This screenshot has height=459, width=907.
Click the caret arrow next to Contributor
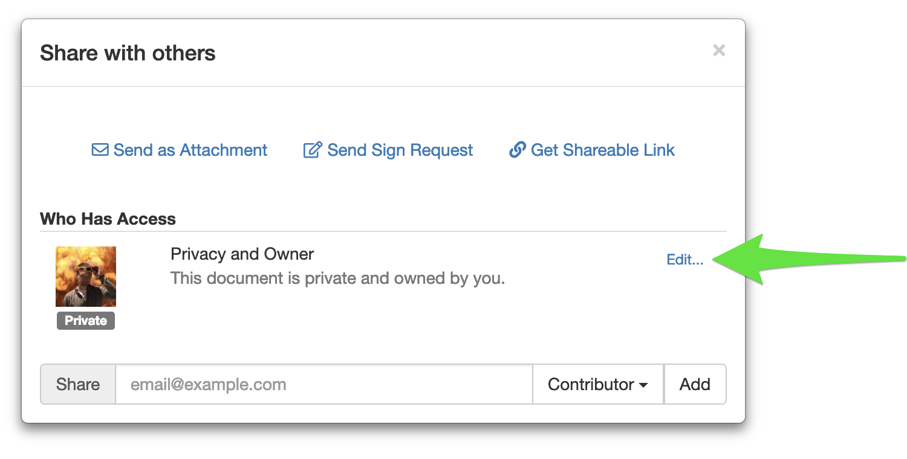click(643, 385)
